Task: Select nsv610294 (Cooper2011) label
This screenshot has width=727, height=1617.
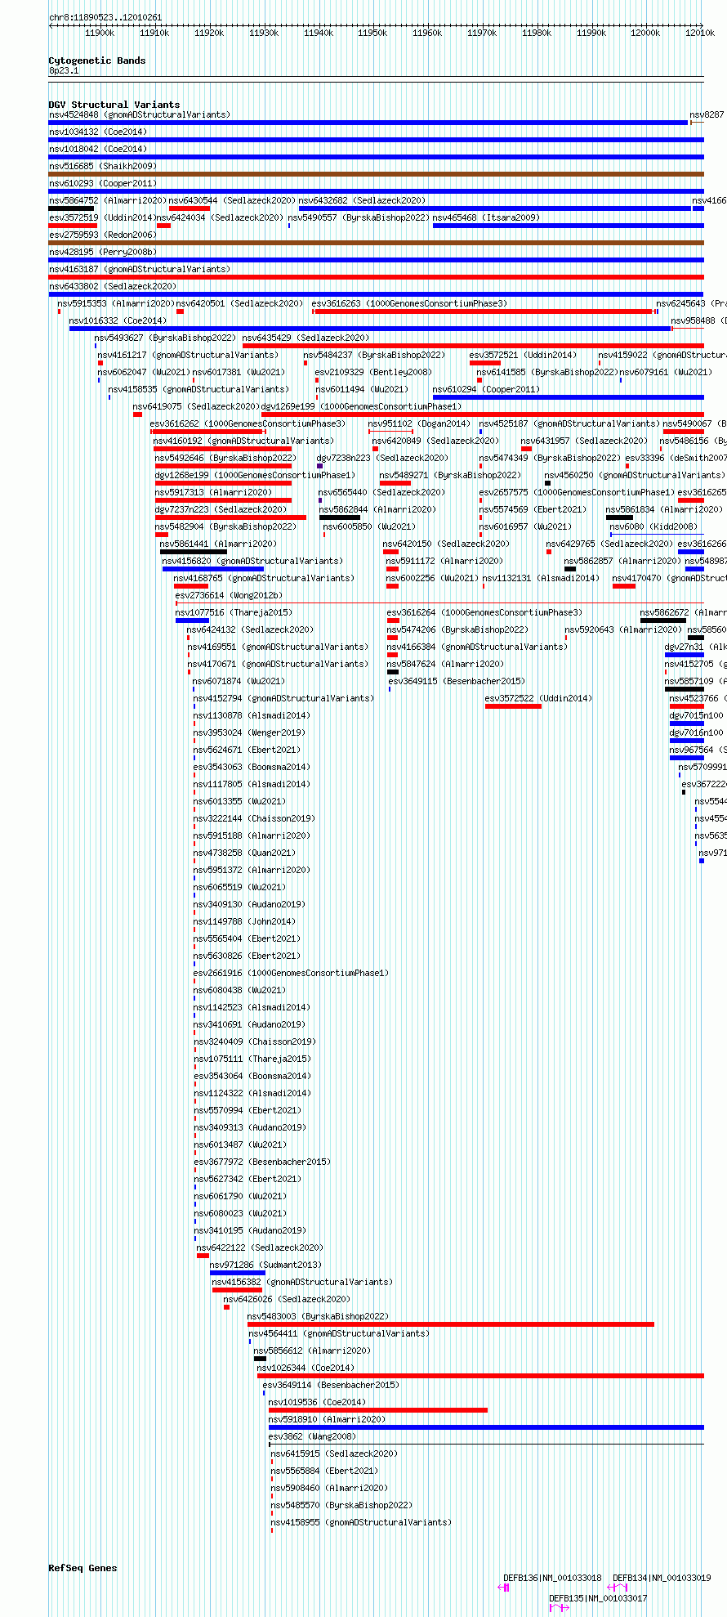Action: 486,389
